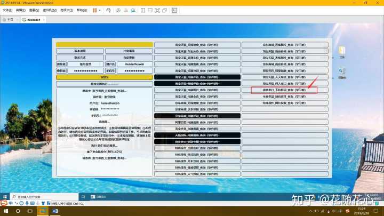
Task: Click the VMware pause virtual machine icon
Action: tap(95, 10)
